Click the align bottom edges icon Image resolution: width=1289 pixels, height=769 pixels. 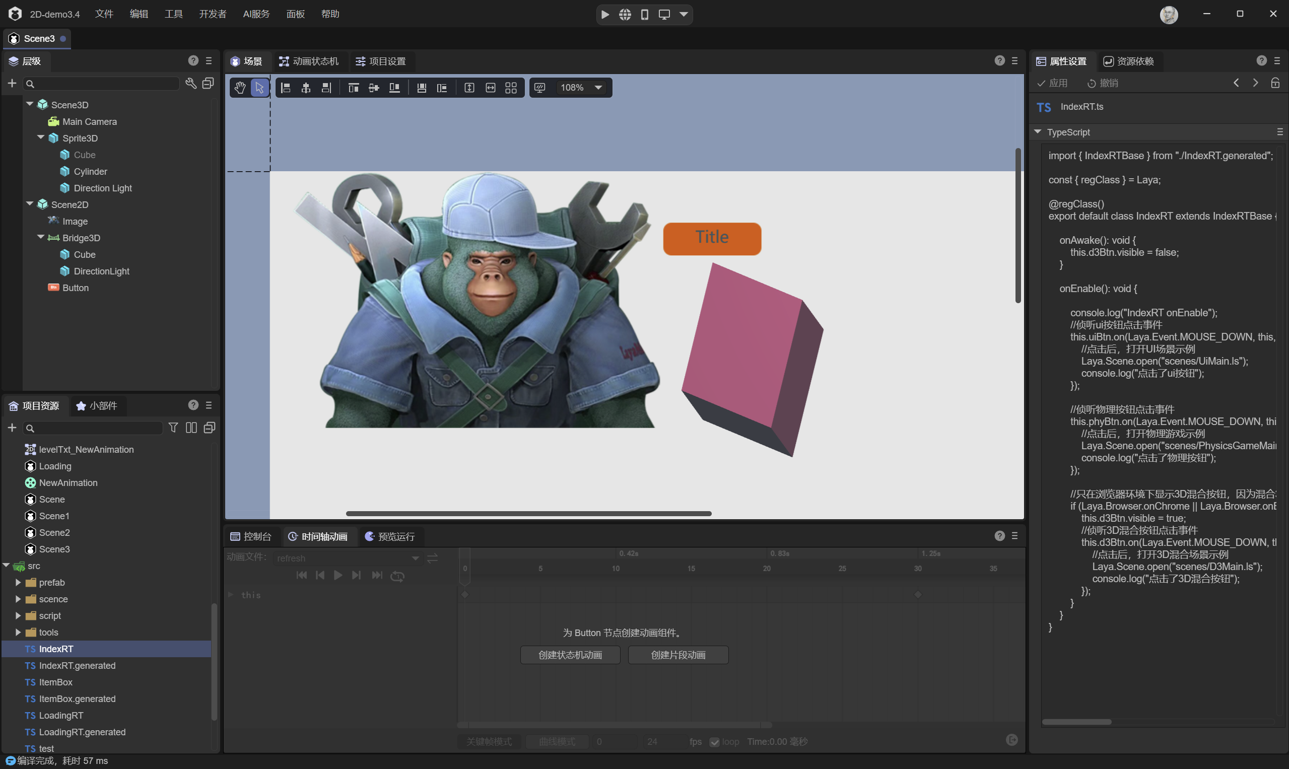[x=394, y=88]
